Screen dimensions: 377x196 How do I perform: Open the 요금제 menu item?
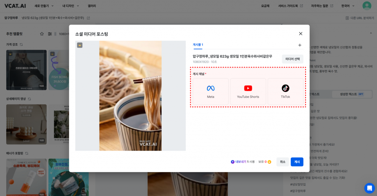point(265,6)
